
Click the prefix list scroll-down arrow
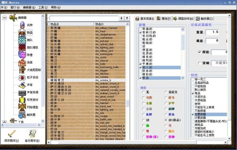183,78
